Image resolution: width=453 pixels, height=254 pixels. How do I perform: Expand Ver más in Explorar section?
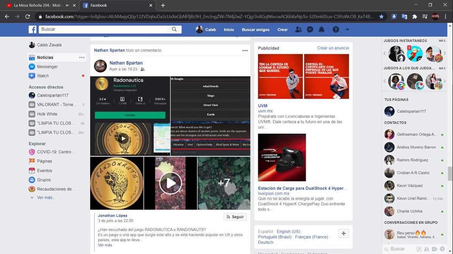click(x=46, y=198)
